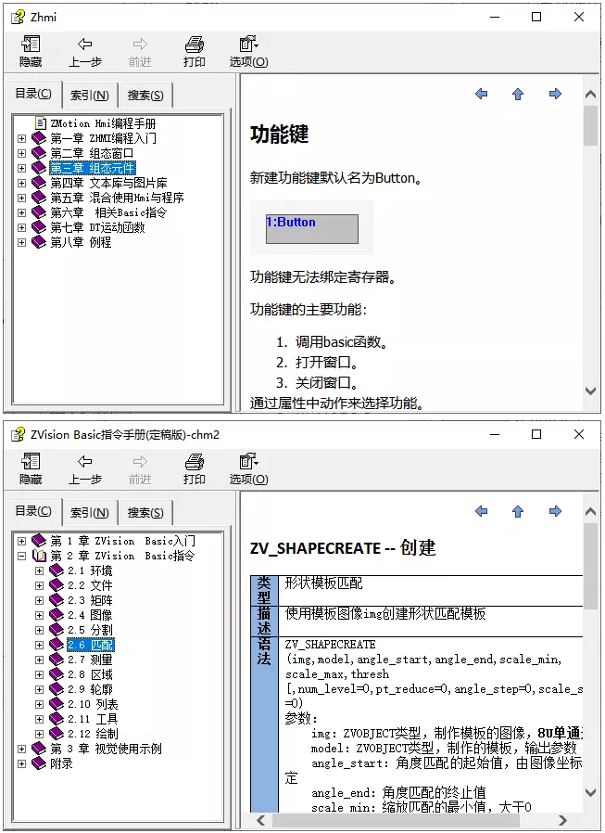Click blue right arrow in ZV_SHAPECREATE page
The height and width of the screenshot is (833, 605).
[x=555, y=512]
